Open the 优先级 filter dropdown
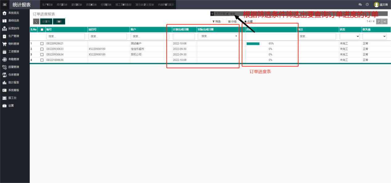 pos(374,36)
